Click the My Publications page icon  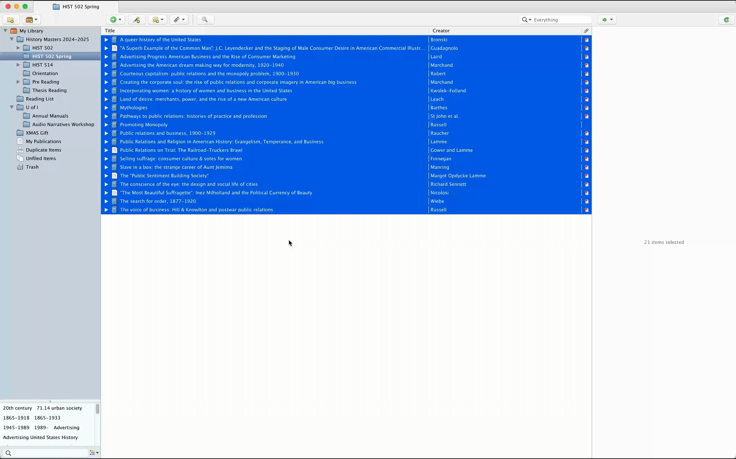tap(20, 141)
